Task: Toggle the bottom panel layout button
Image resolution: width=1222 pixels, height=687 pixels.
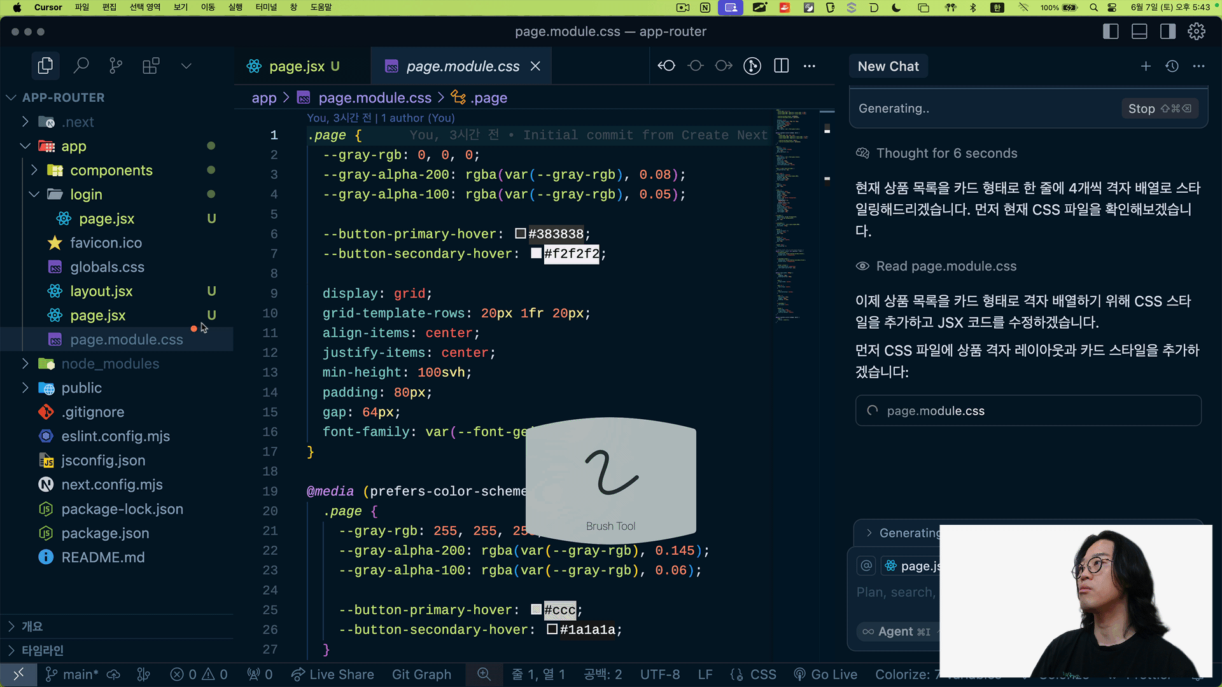Action: 1139,31
